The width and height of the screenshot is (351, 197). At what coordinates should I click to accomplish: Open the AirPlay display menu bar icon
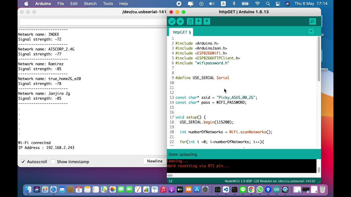coord(190,4)
